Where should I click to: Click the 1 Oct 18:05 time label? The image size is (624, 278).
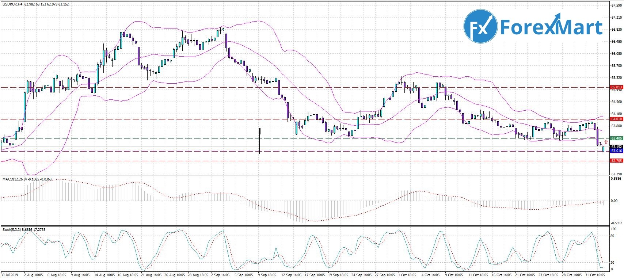[408, 275]
